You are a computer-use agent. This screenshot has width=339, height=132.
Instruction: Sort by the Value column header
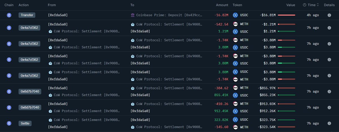pos(291,5)
